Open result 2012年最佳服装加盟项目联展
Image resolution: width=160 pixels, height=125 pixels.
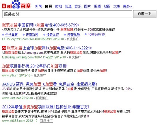(x=46, y=107)
